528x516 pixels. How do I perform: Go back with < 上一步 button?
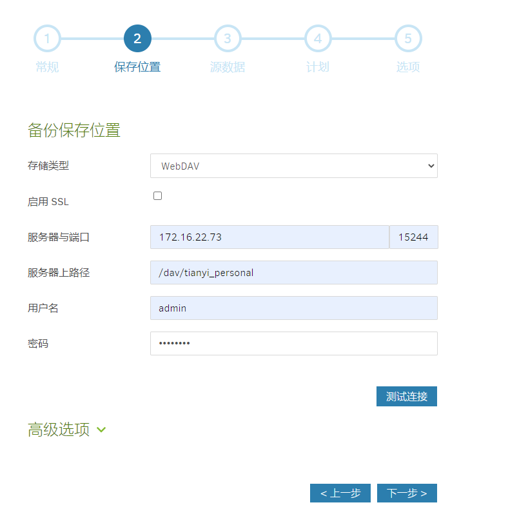(x=340, y=493)
